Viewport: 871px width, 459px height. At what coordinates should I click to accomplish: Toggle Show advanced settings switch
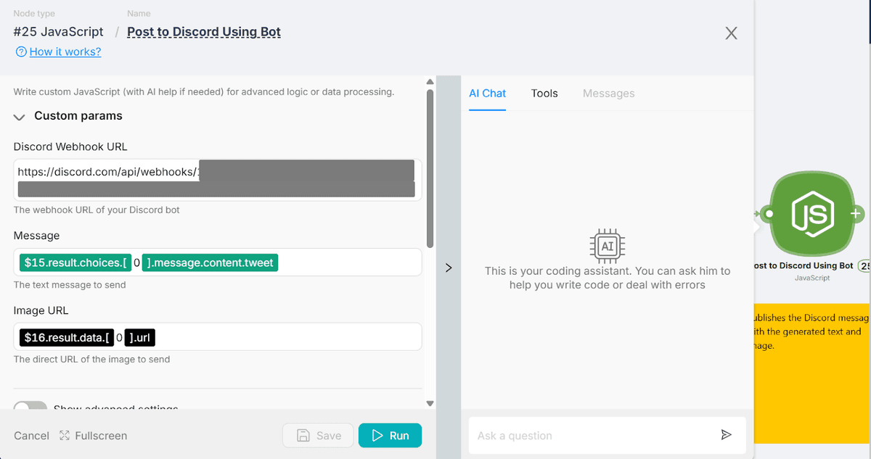click(30, 408)
